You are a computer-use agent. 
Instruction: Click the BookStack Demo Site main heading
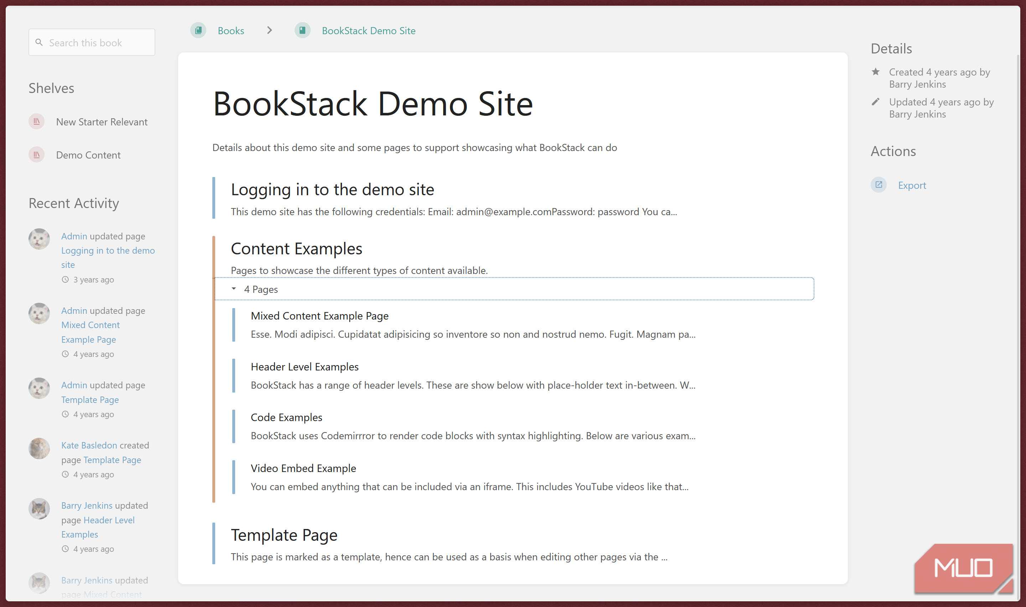coord(373,104)
